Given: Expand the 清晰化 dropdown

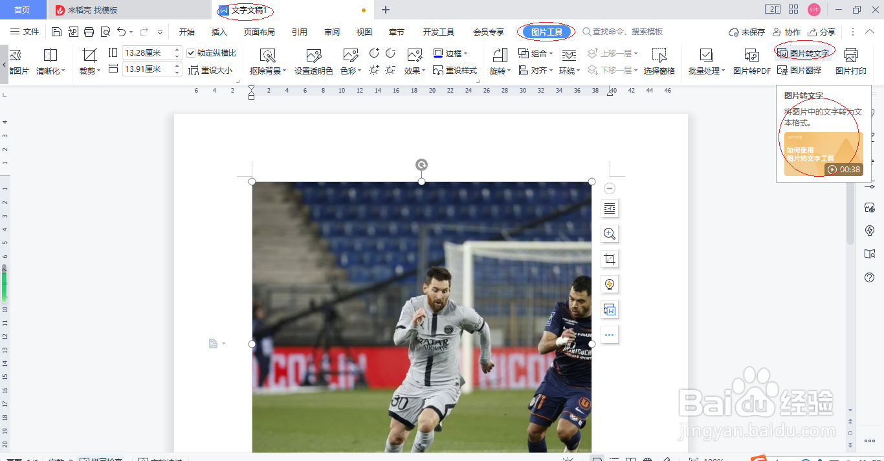Looking at the screenshot, I should pos(63,71).
